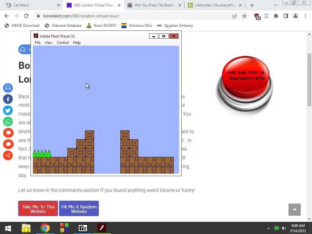Go back to the previous page

[7, 16]
